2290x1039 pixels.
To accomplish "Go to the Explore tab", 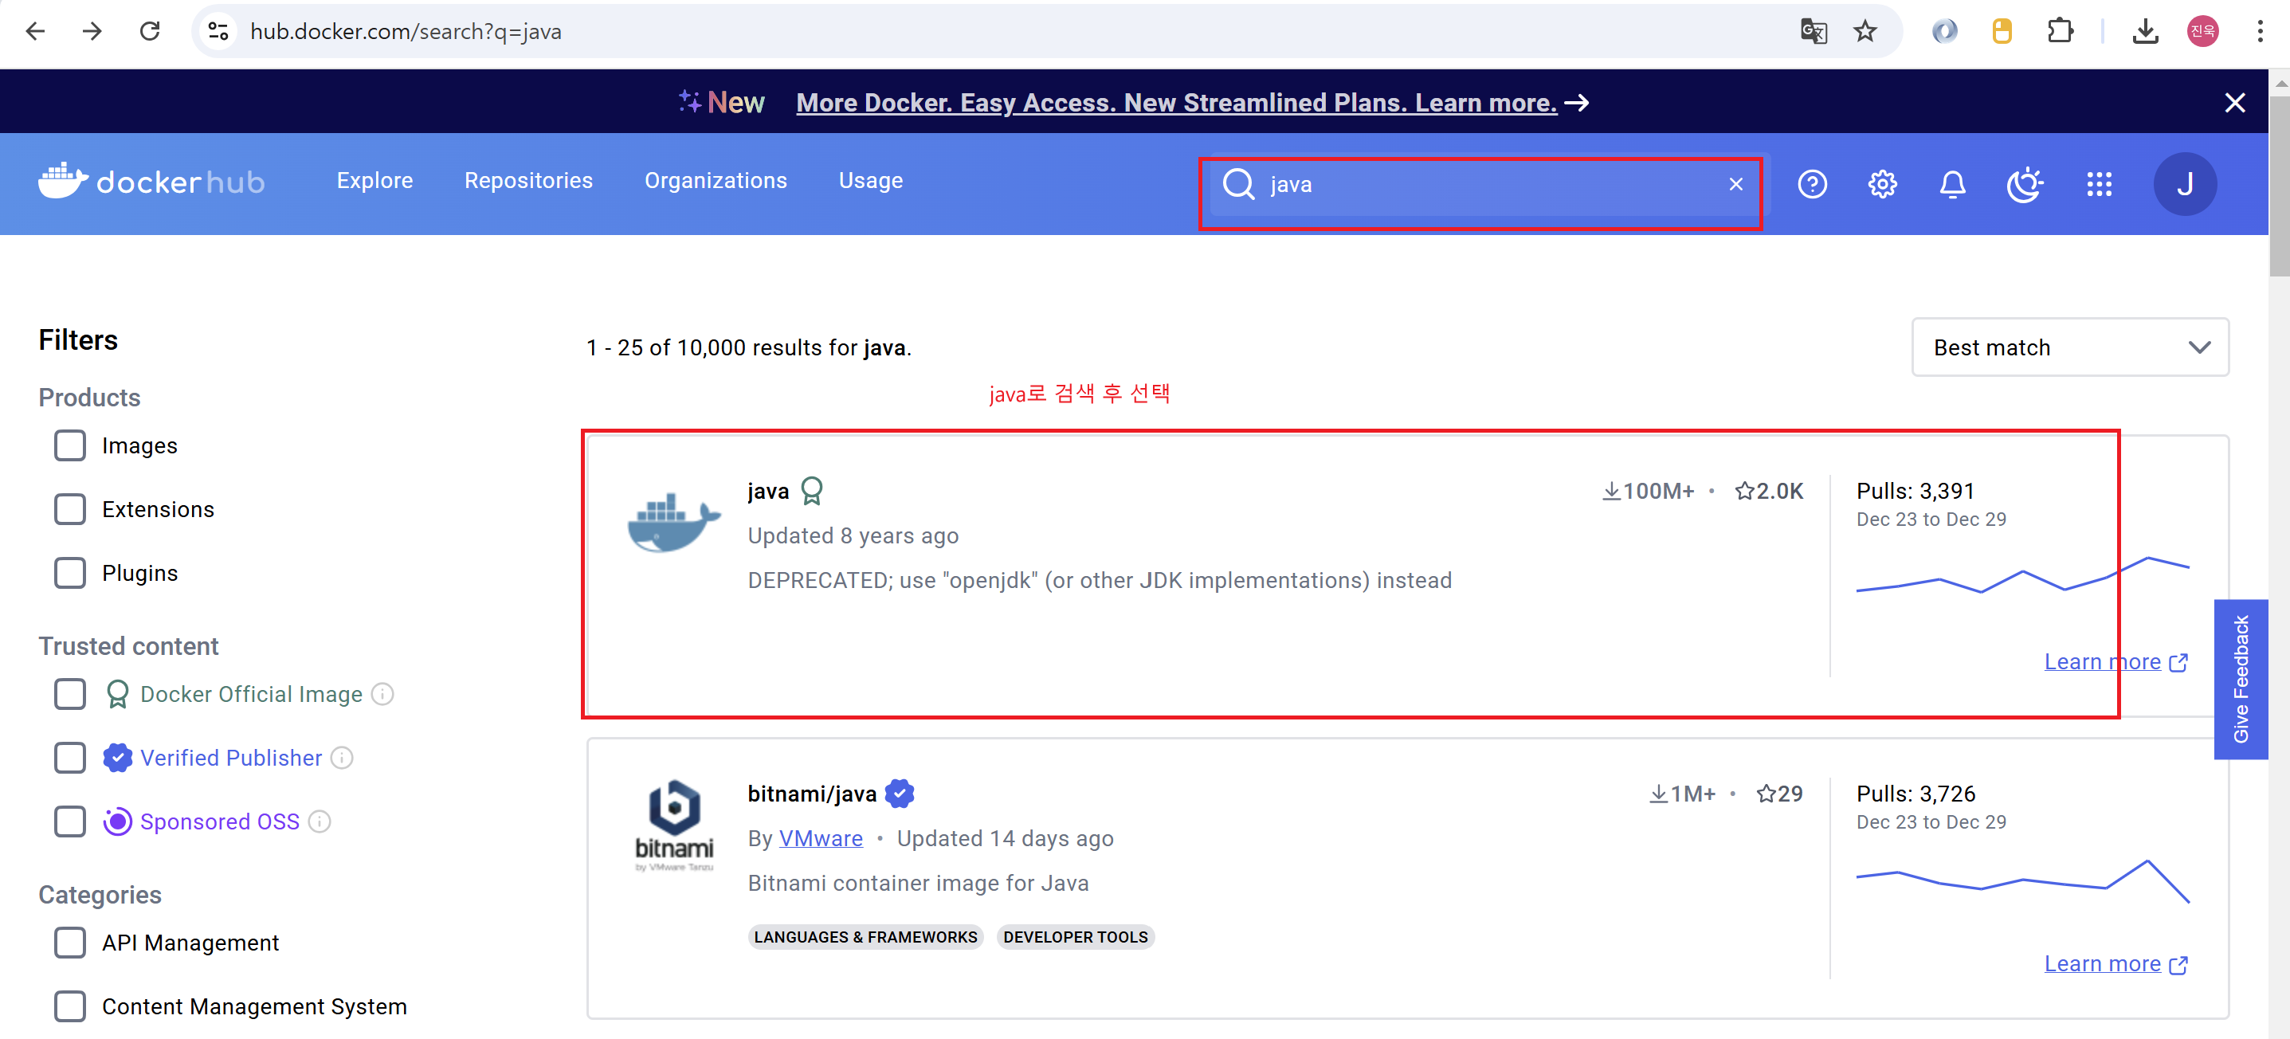I will [x=374, y=180].
